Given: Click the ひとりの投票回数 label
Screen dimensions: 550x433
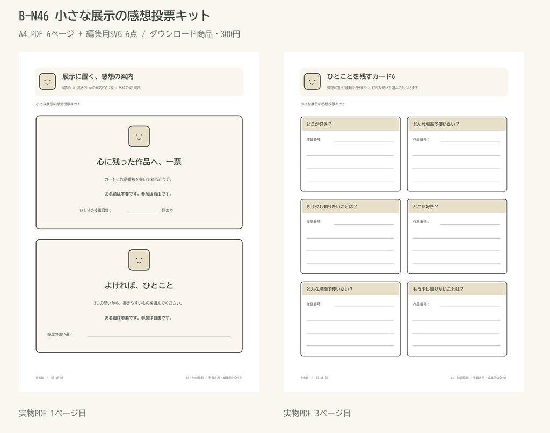Looking at the screenshot, I should click(x=95, y=211).
